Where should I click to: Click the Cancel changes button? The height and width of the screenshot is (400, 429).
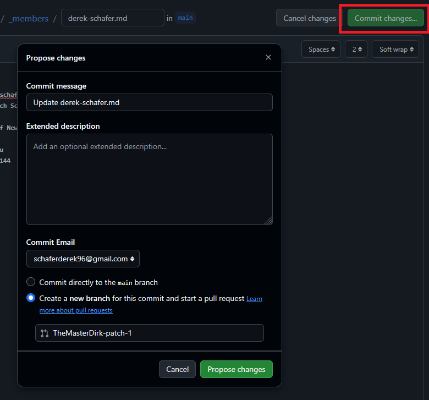tap(310, 18)
